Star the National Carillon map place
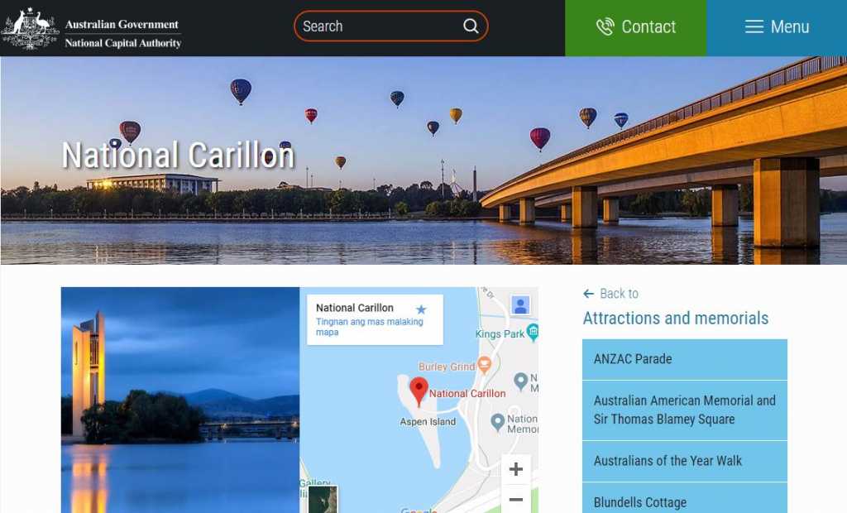This screenshot has width=847, height=513. point(421,309)
